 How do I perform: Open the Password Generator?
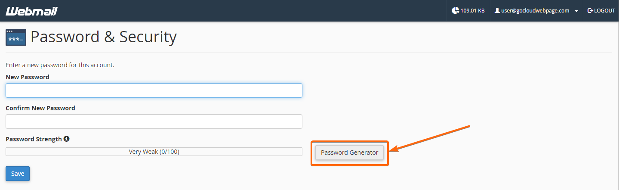[x=349, y=153]
